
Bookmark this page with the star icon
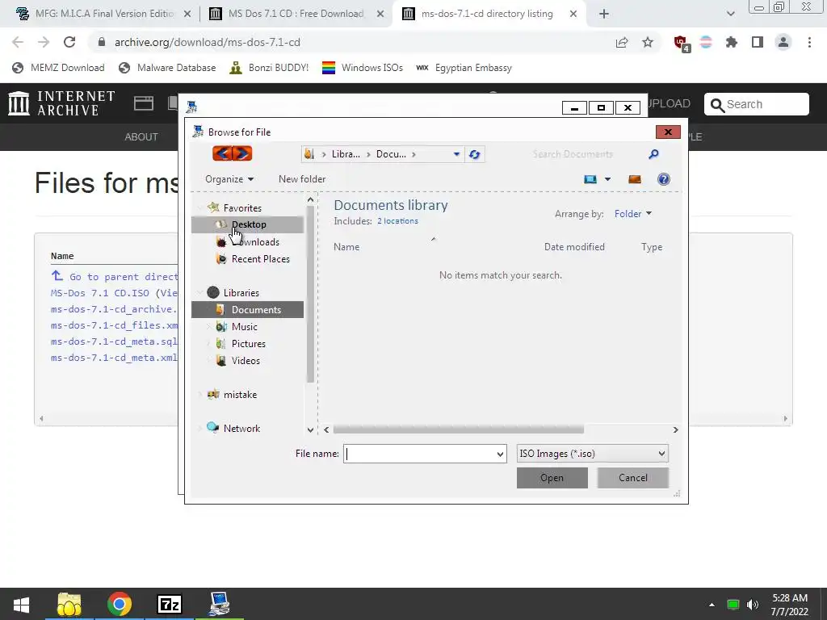pyautogui.click(x=648, y=42)
